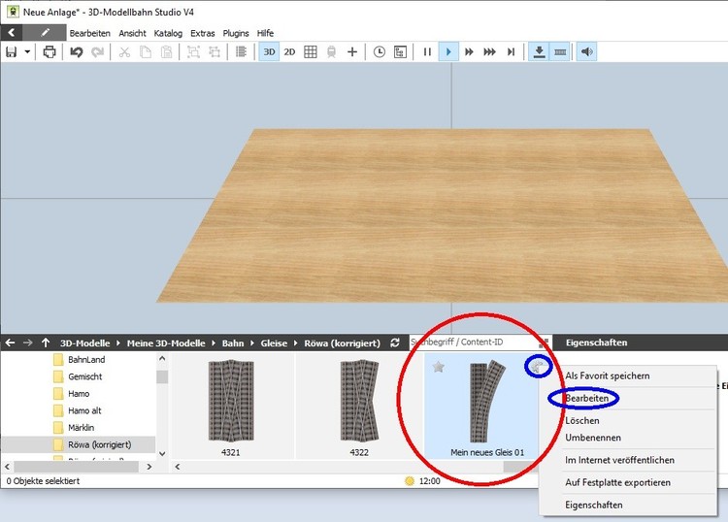Click the clock time settings icon
The width and height of the screenshot is (728, 522).
(379, 51)
